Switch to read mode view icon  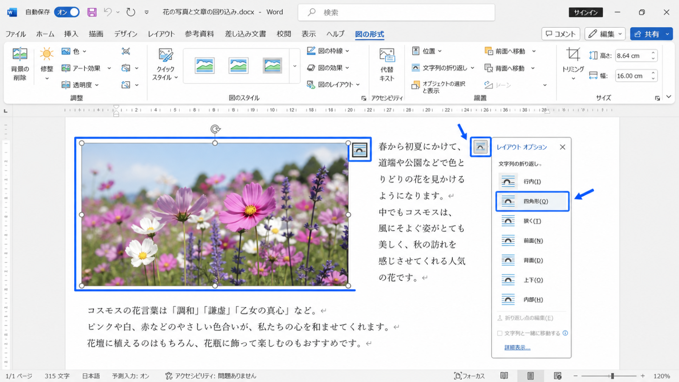[504, 376]
